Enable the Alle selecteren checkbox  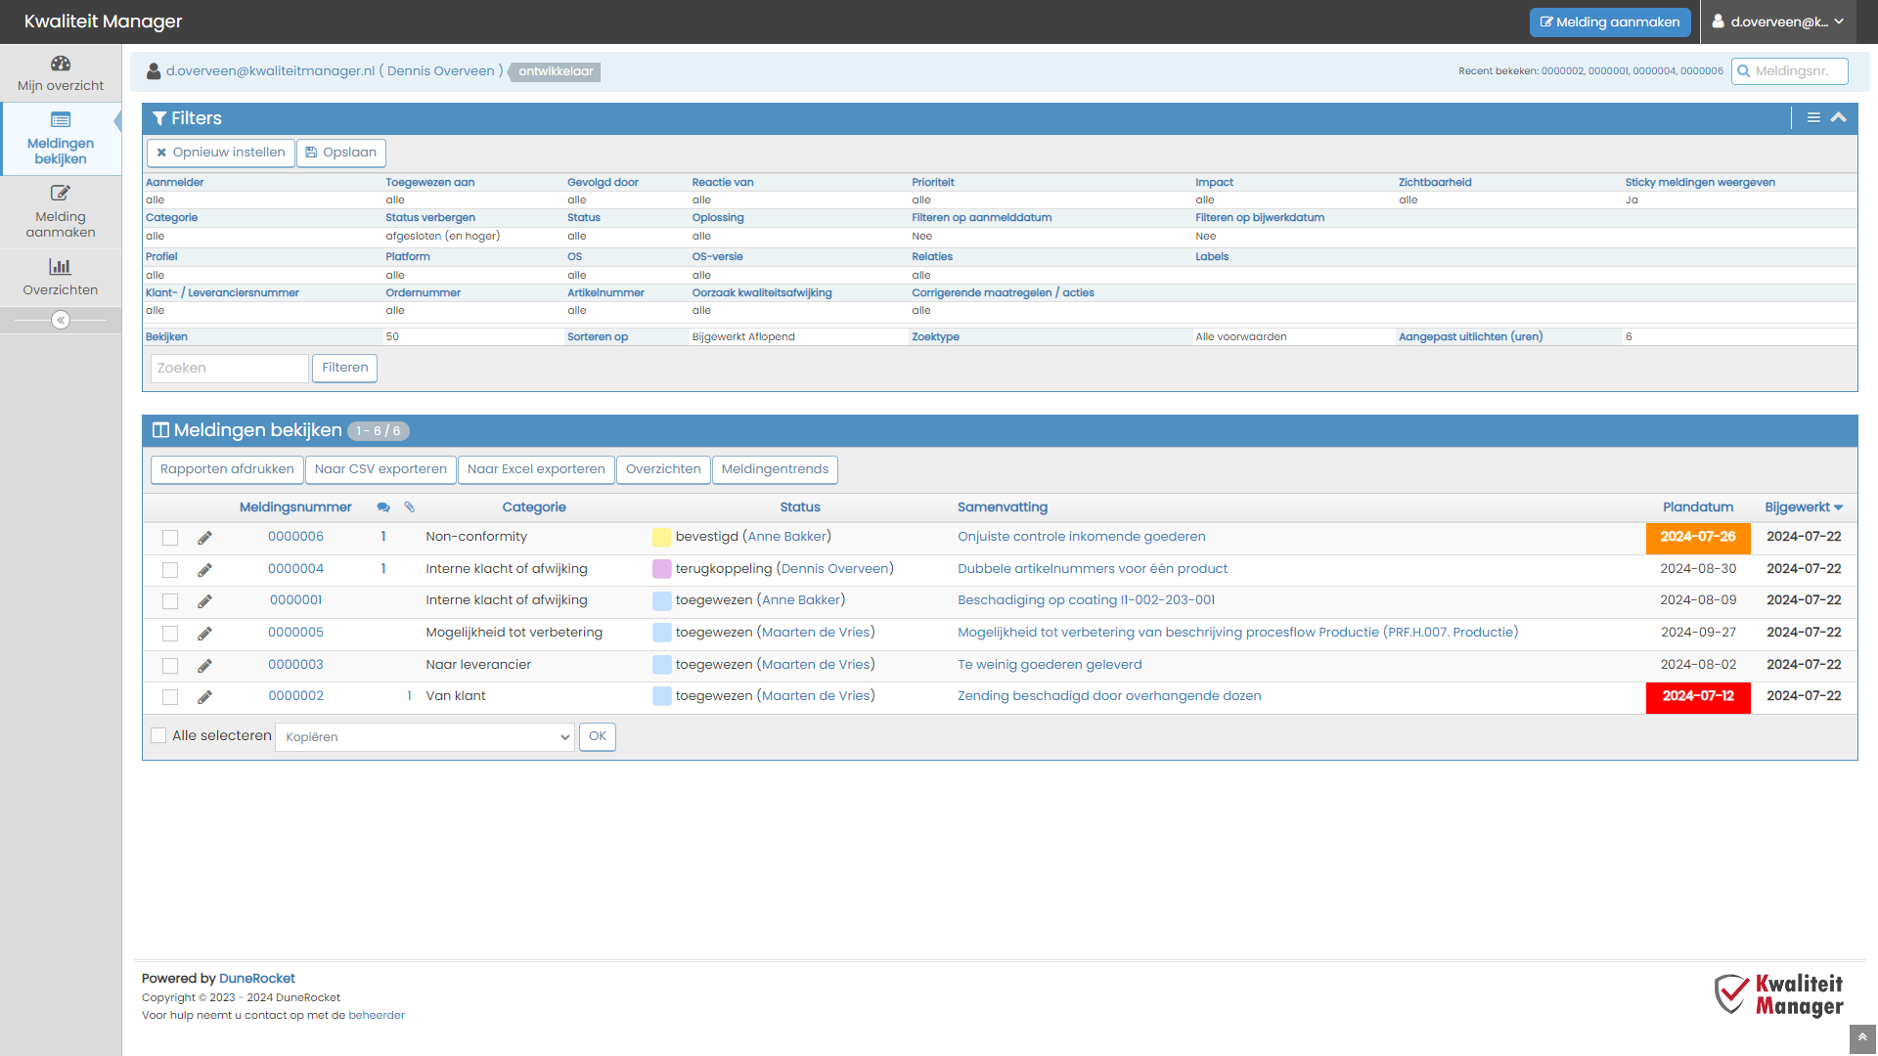point(158,735)
